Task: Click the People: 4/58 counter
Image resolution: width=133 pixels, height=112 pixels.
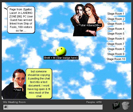Action: tap(94, 102)
